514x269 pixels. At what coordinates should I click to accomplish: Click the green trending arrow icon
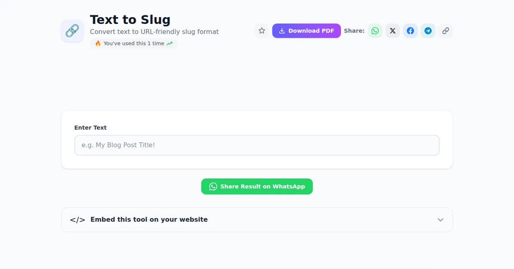pyautogui.click(x=170, y=44)
